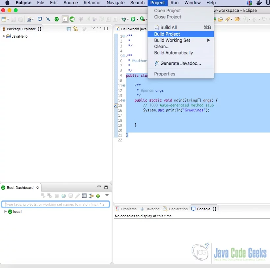Open the Search flashlight dropdown arrow
The width and height of the screenshot is (270, 268).
pyautogui.click(x=232, y=19)
